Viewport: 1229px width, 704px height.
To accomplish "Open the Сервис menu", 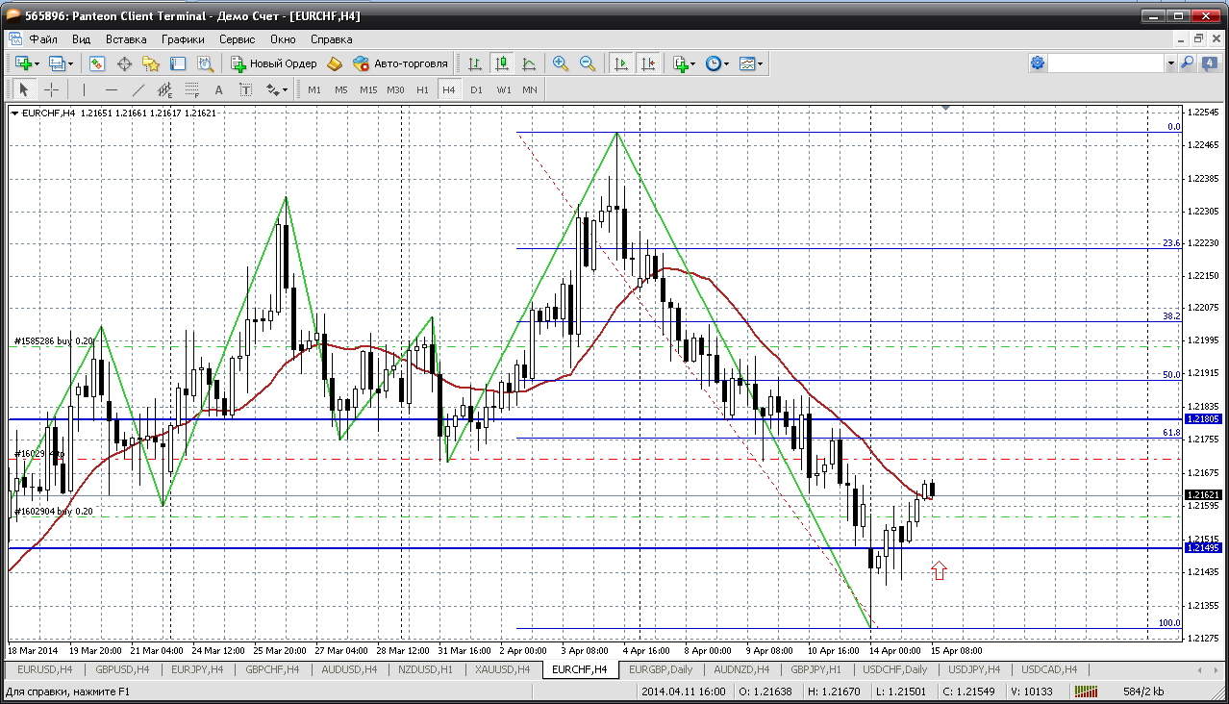I will [x=237, y=39].
